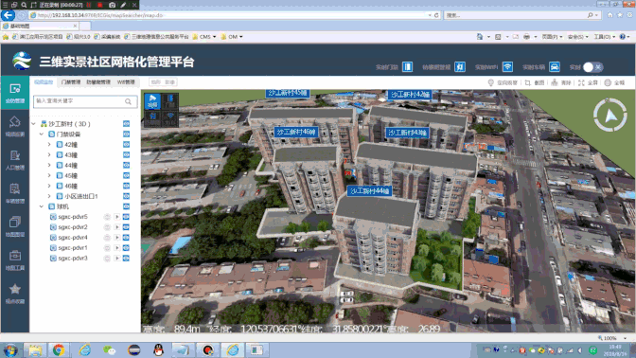Viewport: 636px width, 358px height.
Task: Hide the 42幢 building layer
Action: (x=126, y=145)
